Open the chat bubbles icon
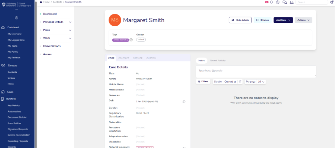This screenshot has width=335, height=148. [x=284, y=2]
